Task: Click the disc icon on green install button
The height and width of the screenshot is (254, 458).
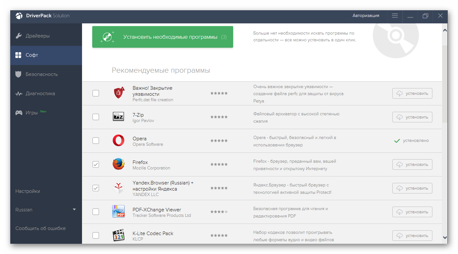Action: (107, 37)
